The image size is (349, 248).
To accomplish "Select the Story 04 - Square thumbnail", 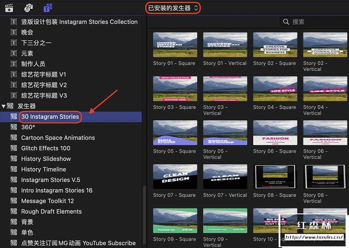I will (275, 88).
